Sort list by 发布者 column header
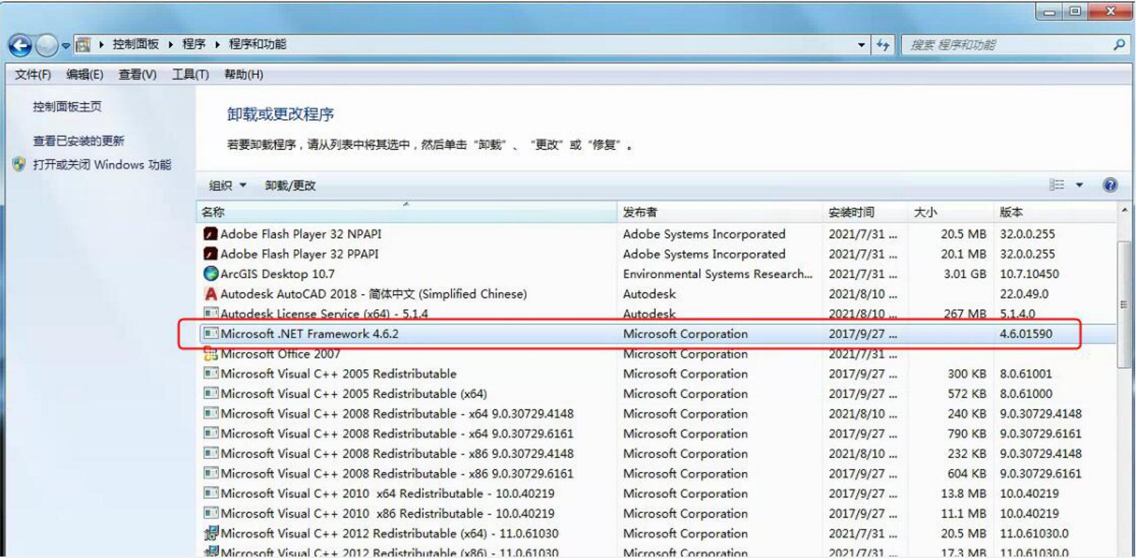1136x558 pixels. 640,212
